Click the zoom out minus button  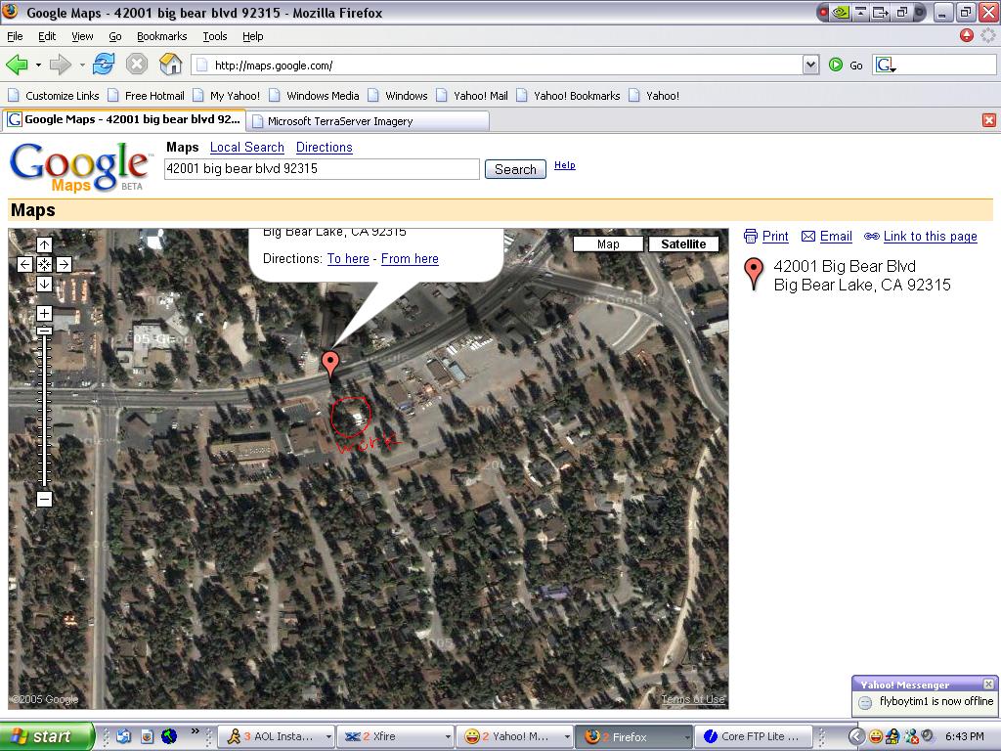click(44, 499)
